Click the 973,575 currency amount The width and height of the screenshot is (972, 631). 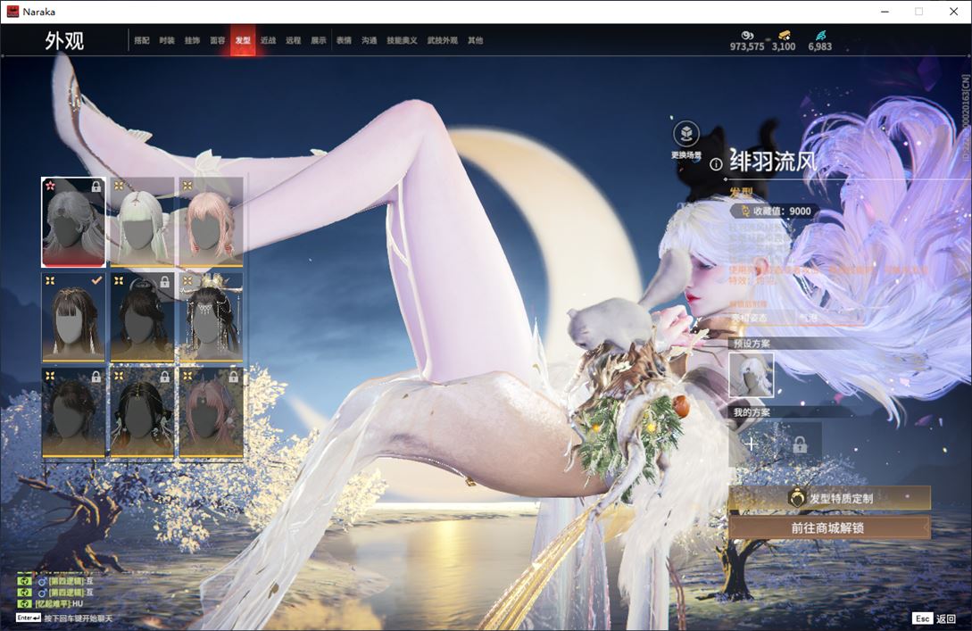pos(747,46)
